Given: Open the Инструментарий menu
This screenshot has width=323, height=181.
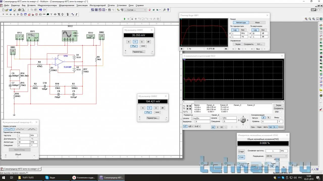Looking at the screenshot, I should (x=98, y=5).
